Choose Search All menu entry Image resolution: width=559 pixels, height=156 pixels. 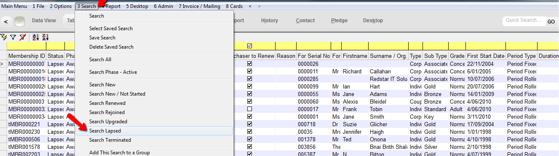154,60
